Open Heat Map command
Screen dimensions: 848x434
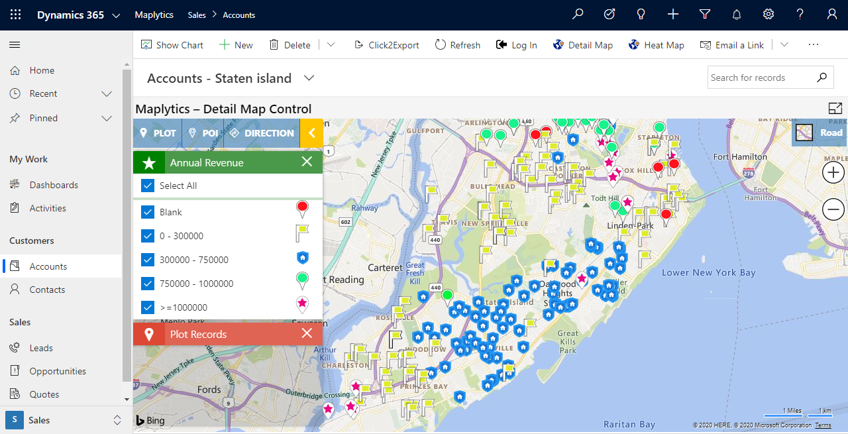pos(656,45)
